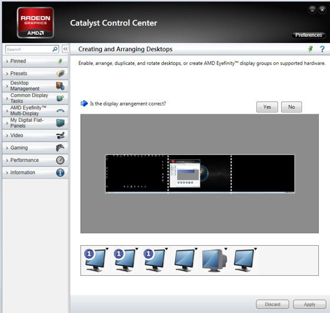
Task: Click the No button
Action: tap(292, 107)
